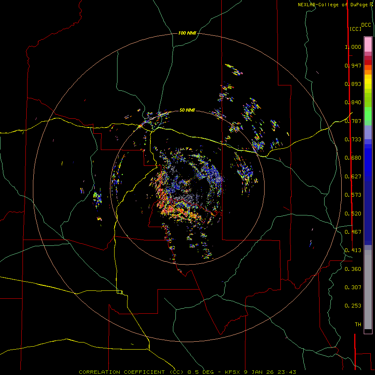Click the dark navy band of the color scale
Screen dimensions: 375x375
click(368, 213)
